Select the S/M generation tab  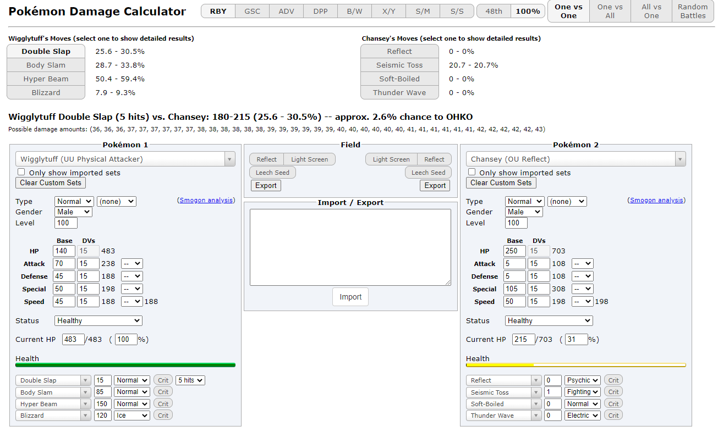click(x=423, y=11)
